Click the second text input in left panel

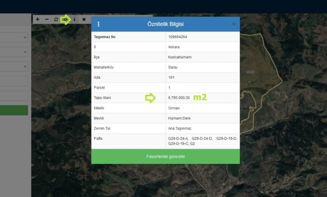(x=14, y=95)
